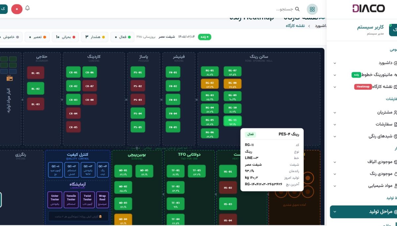The width and height of the screenshot is (397, 226).
Task: Select winding machine WD-04
Action: [x=123, y=220]
